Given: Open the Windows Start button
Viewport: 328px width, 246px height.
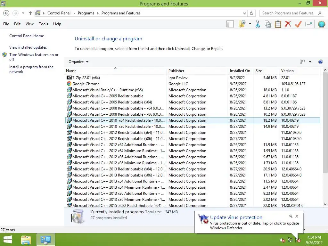Looking at the screenshot, I should pyautogui.click(x=8, y=240).
